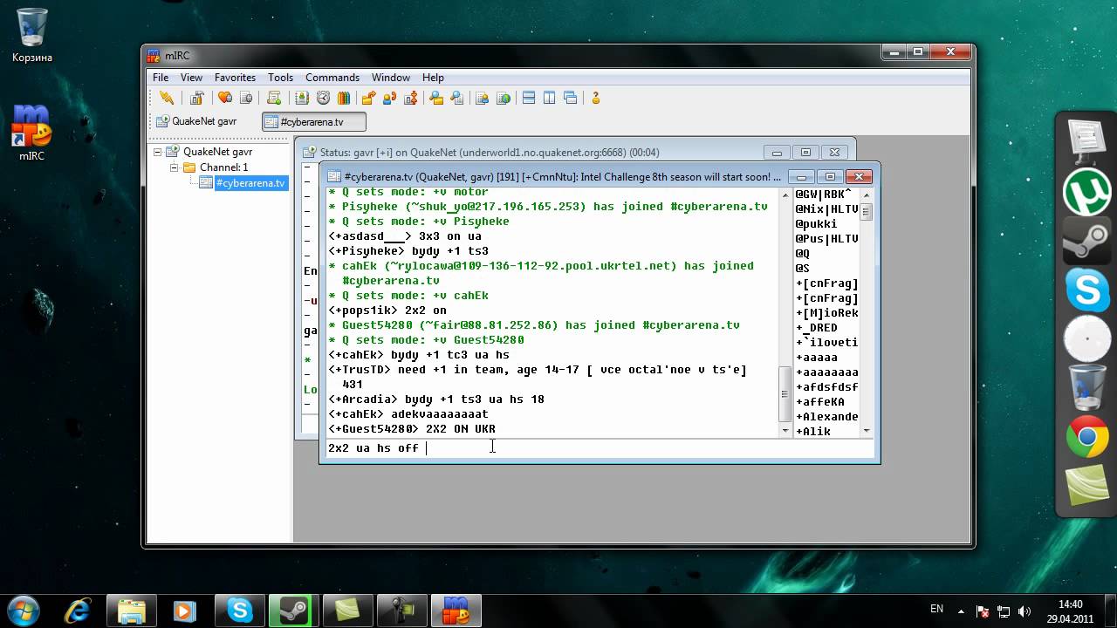Open the Log Files toolbar icon
Viewport: 1117px width, 628px height.
[x=456, y=99]
